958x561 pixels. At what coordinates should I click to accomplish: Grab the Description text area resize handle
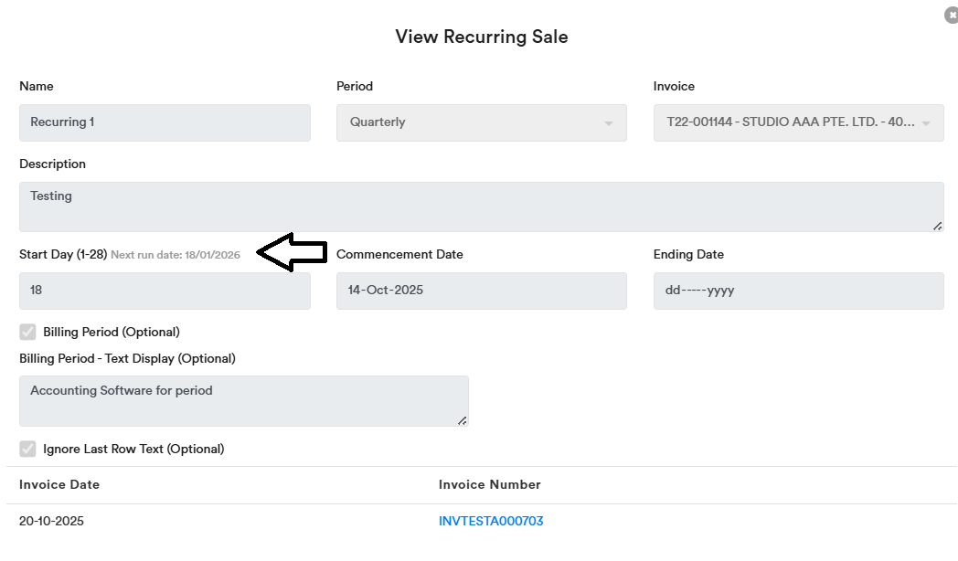click(x=938, y=226)
